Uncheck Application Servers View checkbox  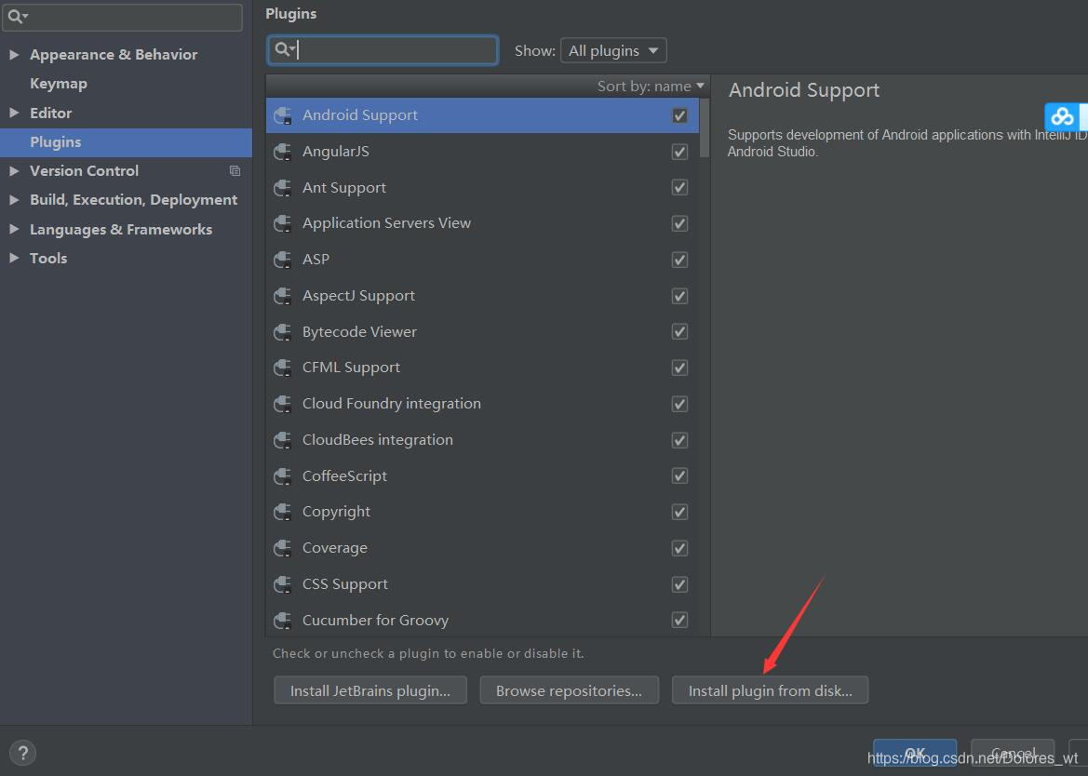(680, 223)
